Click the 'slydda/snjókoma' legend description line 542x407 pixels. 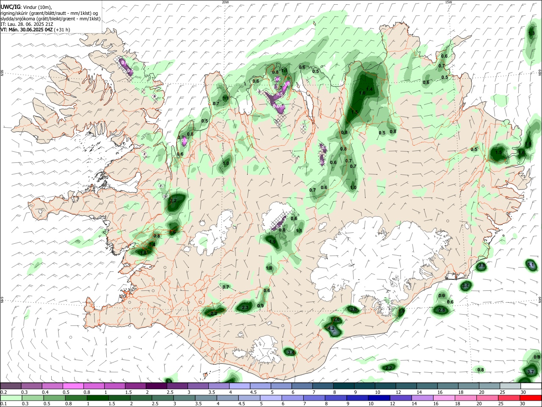[50, 19]
